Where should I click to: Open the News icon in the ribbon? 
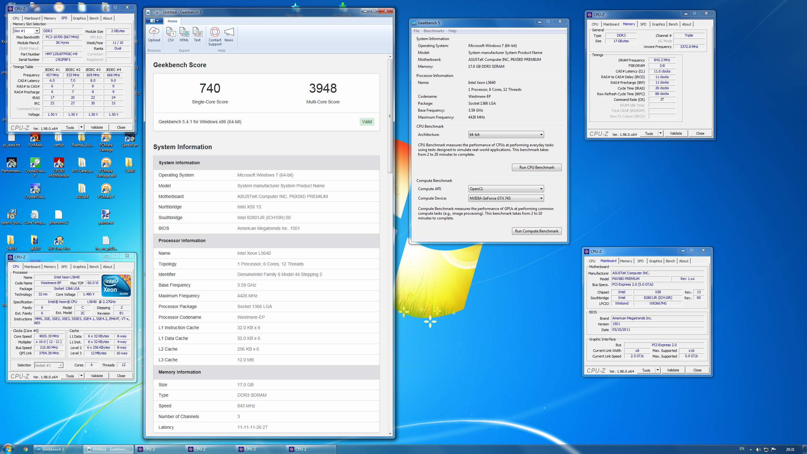pos(229,34)
